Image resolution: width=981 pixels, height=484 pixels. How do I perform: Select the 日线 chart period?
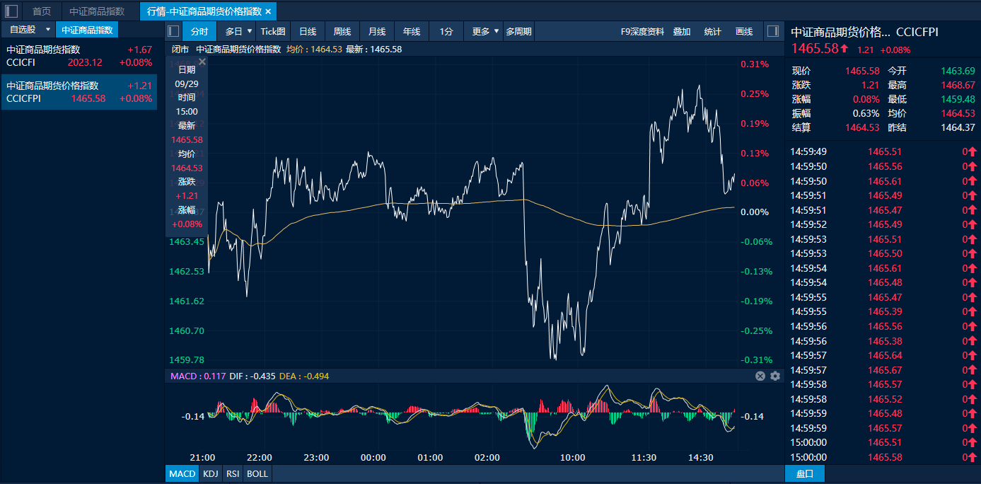308,31
